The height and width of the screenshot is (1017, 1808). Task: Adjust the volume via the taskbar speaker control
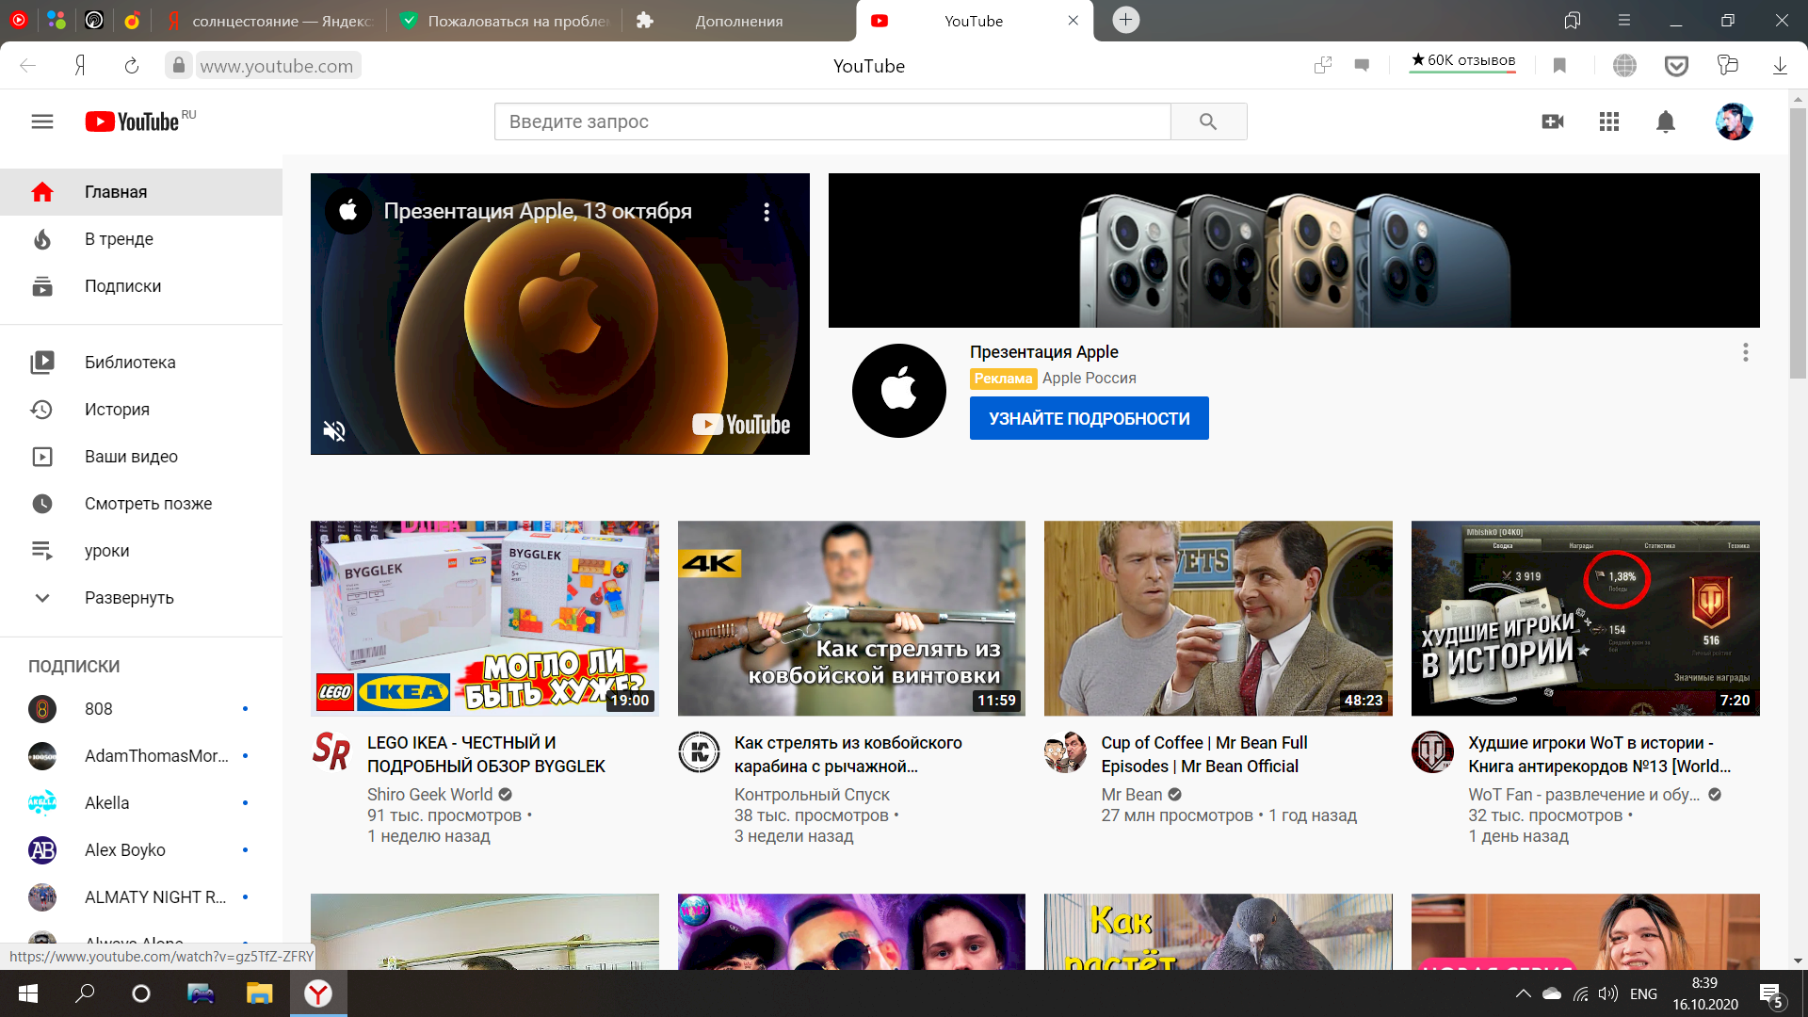1607,993
